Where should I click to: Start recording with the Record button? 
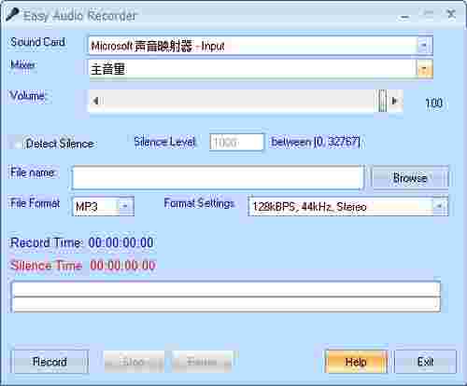coord(50,362)
